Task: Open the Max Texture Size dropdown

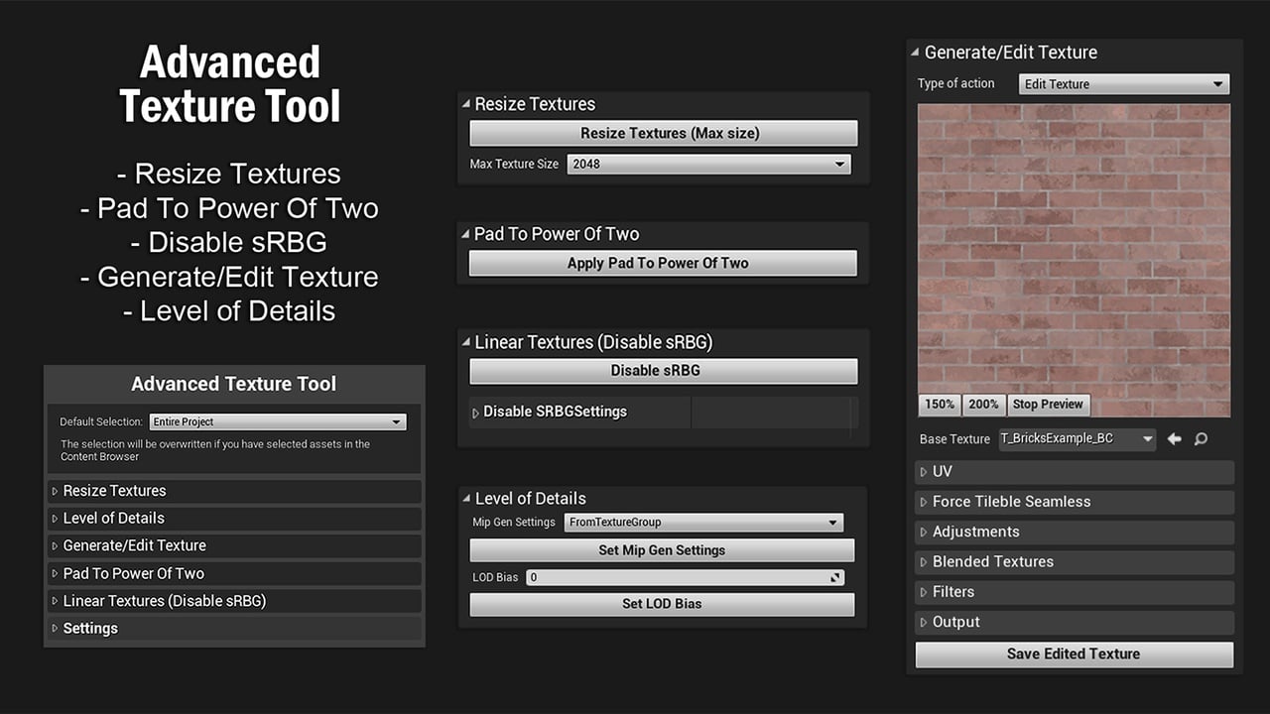Action: coord(708,164)
